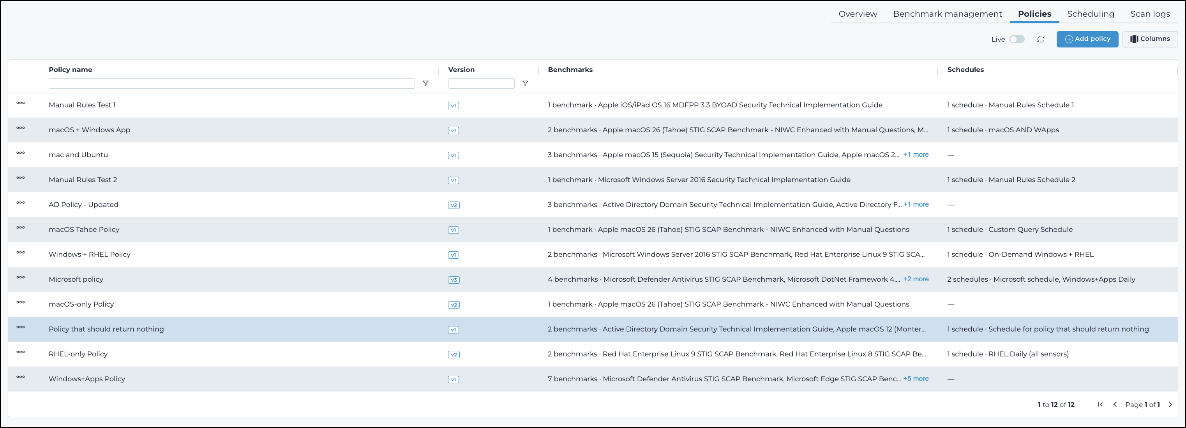Go to the previous page
Image resolution: width=1186 pixels, height=428 pixels.
tap(1115, 405)
